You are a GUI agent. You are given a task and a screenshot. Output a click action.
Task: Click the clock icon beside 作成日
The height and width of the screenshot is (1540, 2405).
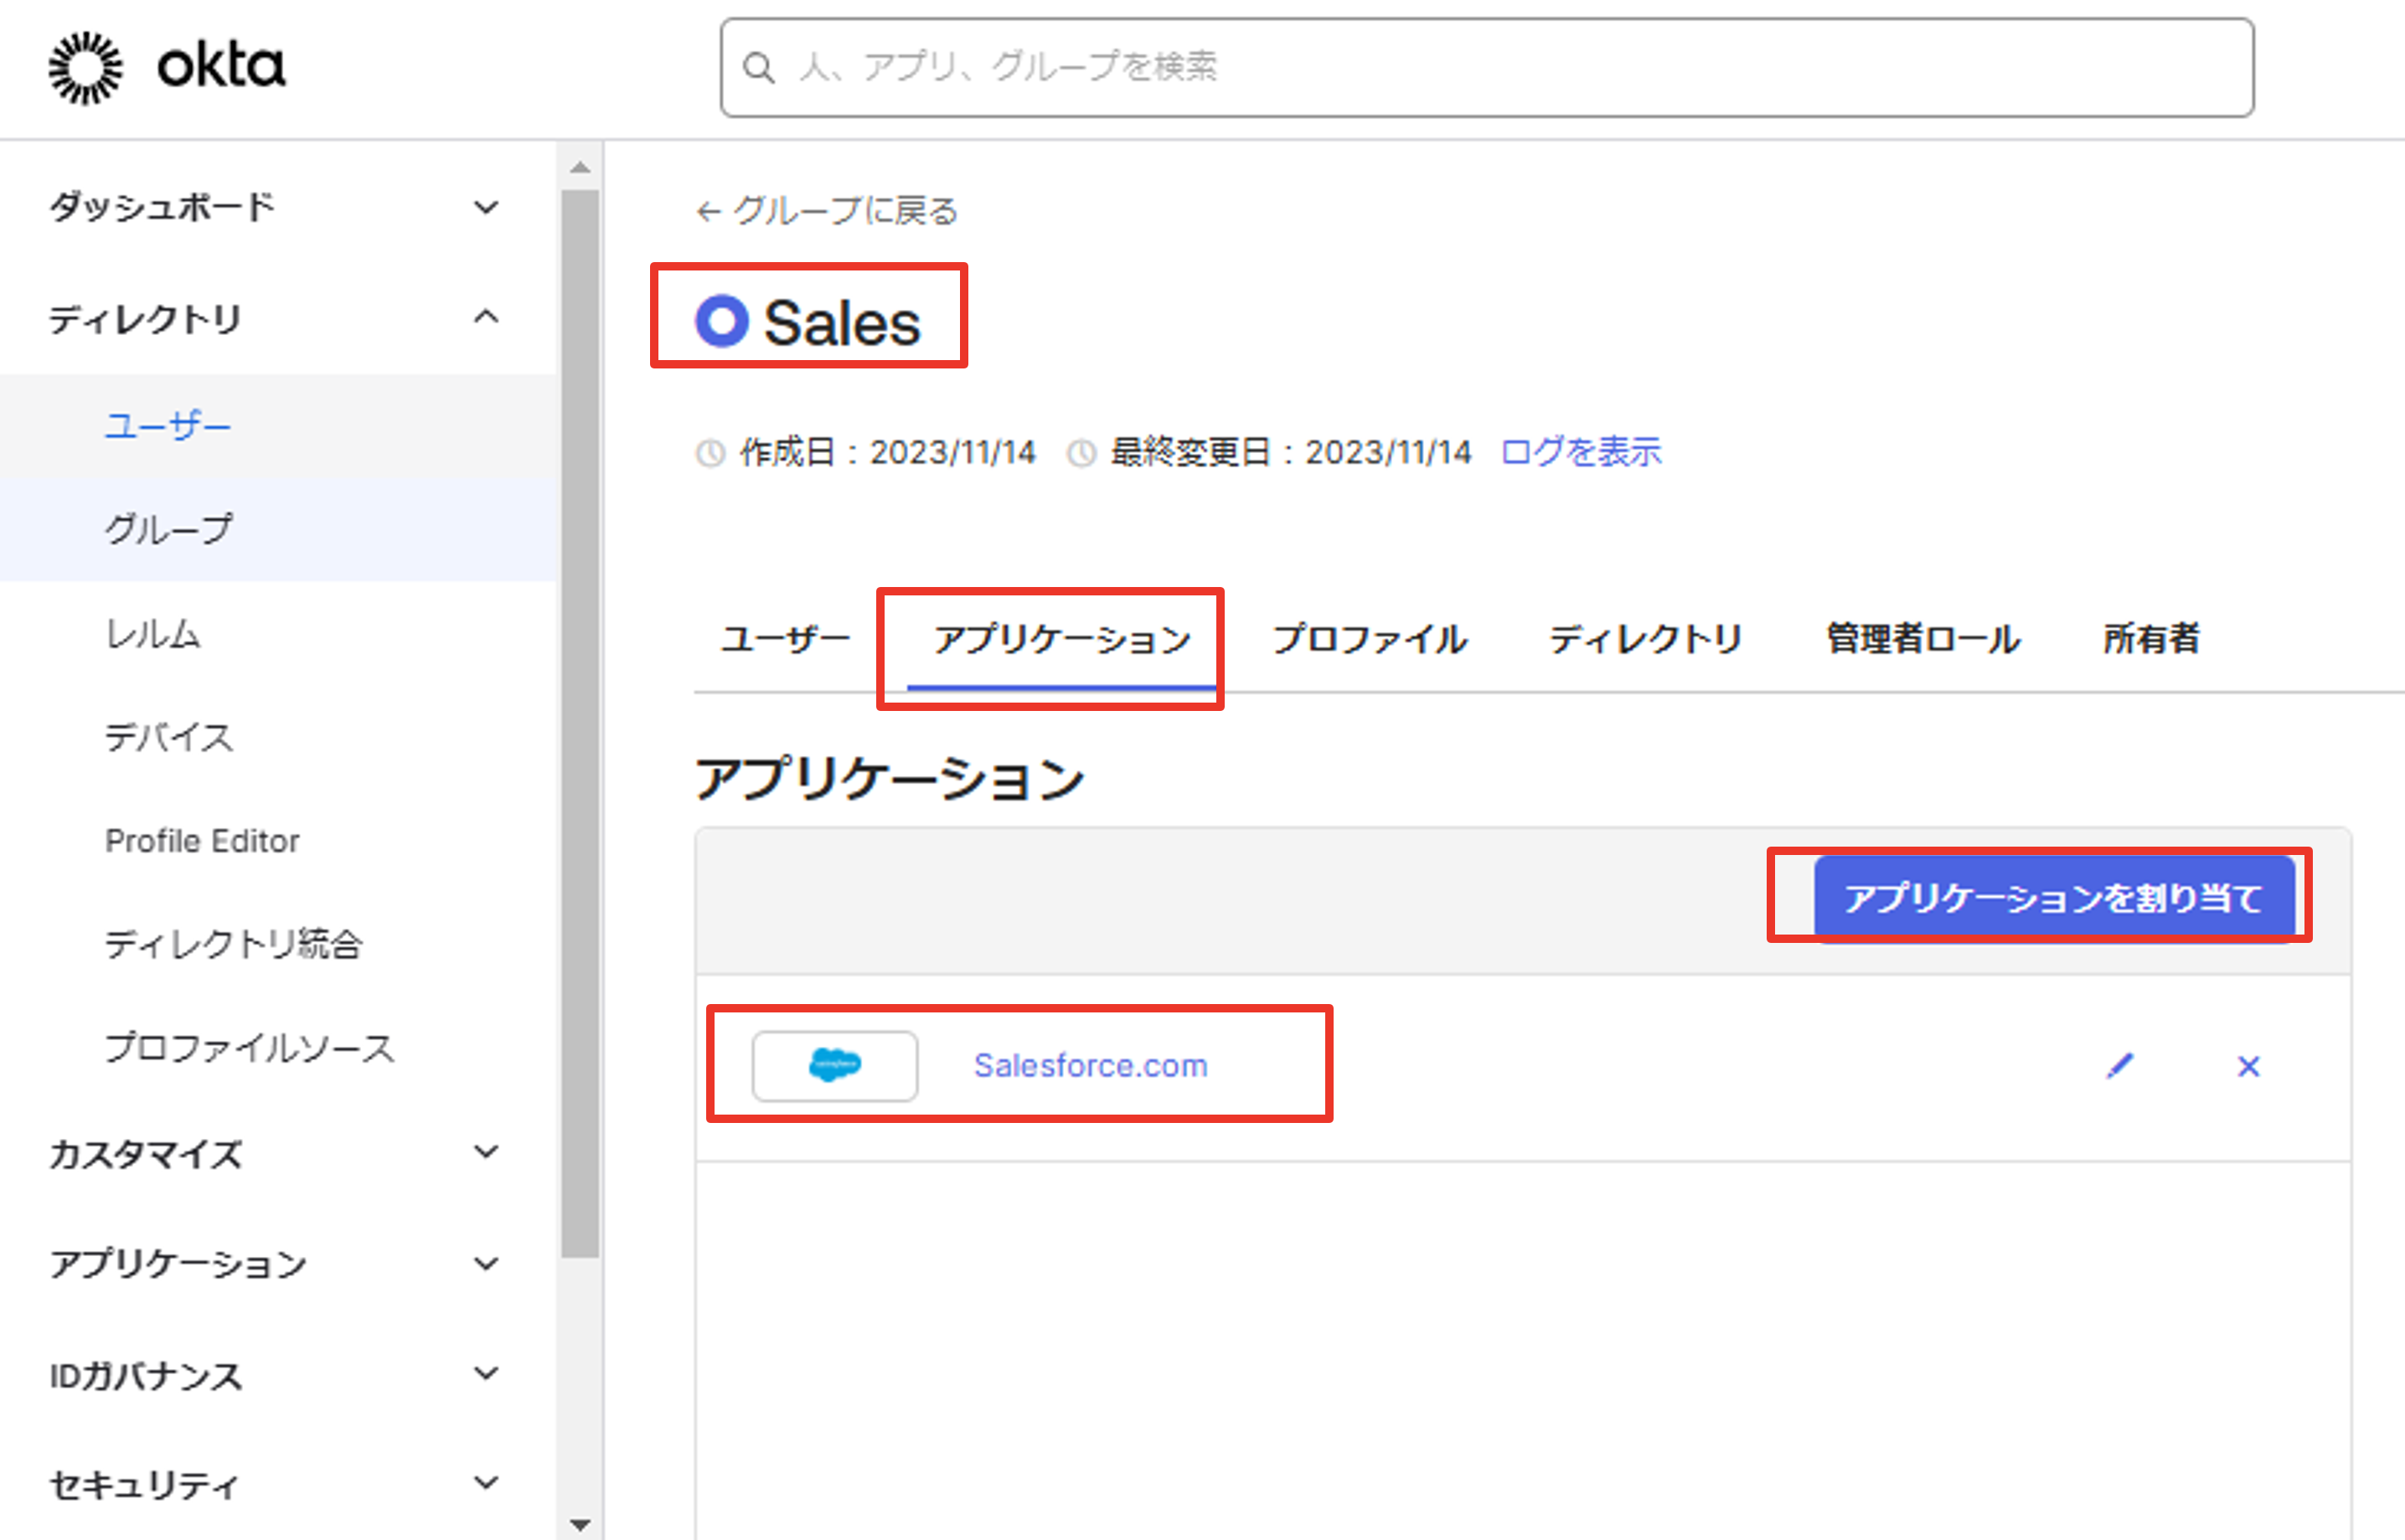[710, 453]
